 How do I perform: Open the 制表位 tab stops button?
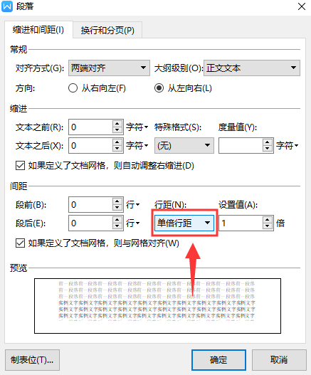(x=32, y=360)
